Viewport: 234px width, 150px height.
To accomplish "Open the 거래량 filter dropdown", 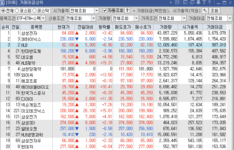I will coord(137,18).
